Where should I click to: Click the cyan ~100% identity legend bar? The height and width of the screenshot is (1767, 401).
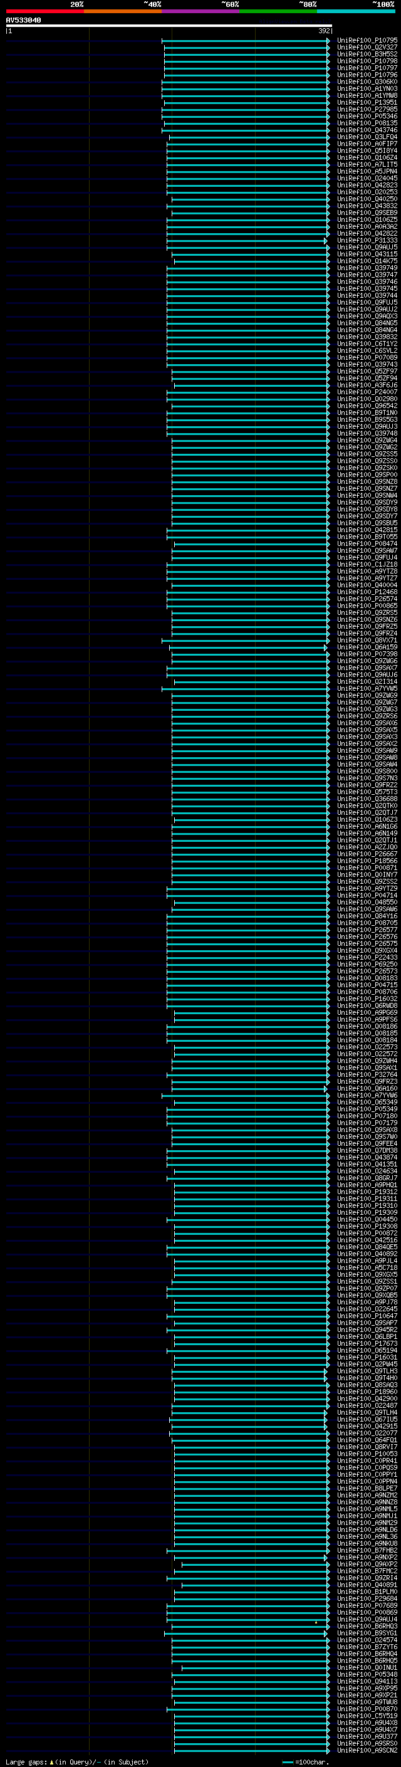click(356, 11)
